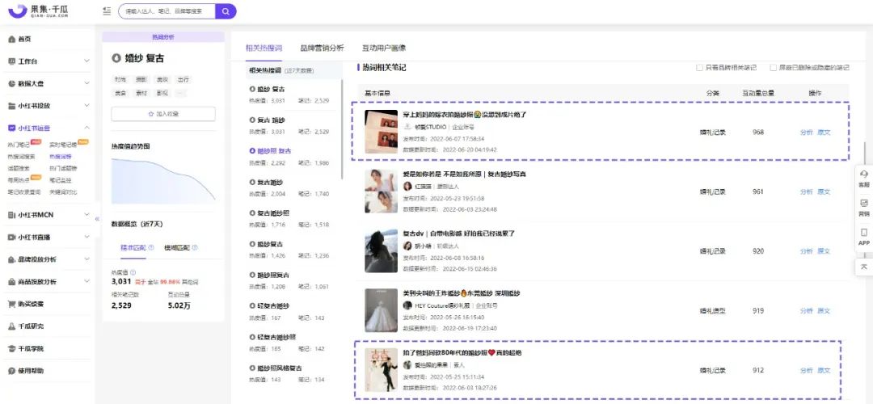Open 实时笔记榜 submenu item
873x404 pixels.
coord(62,145)
